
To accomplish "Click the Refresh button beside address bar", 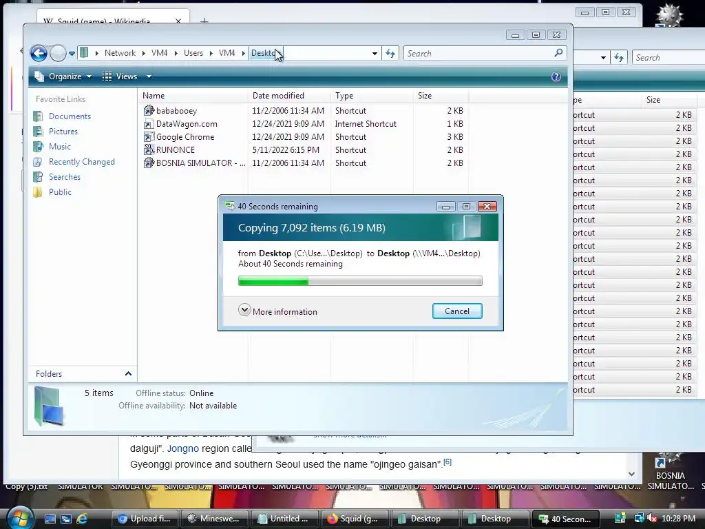I will (390, 54).
